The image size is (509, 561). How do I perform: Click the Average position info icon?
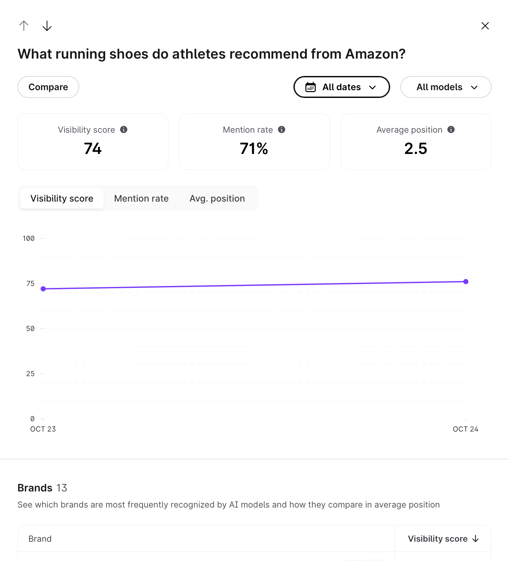pos(451,129)
